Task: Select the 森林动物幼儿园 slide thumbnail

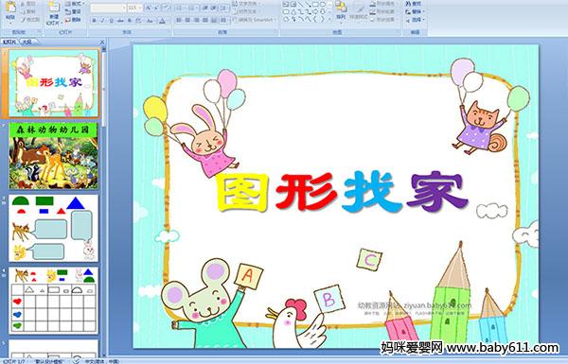Action: pyautogui.click(x=53, y=156)
